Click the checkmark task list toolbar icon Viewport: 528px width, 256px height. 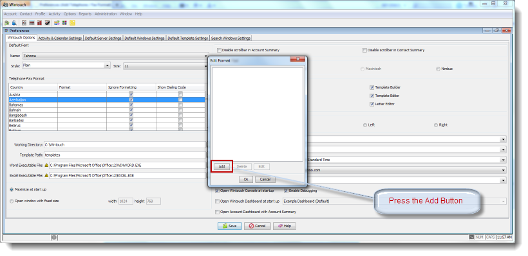coord(48,23)
